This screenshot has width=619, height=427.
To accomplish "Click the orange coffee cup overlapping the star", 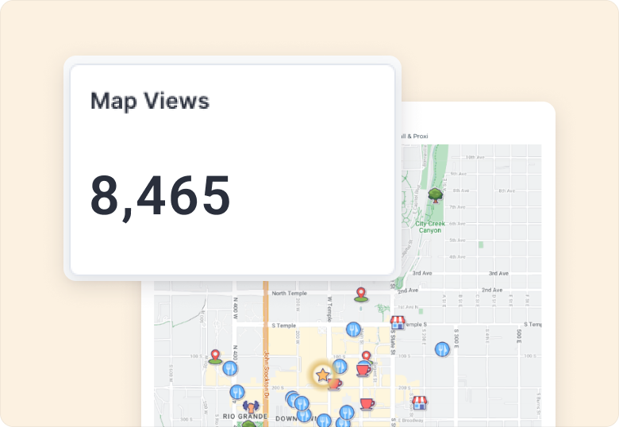I will [x=334, y=383].
